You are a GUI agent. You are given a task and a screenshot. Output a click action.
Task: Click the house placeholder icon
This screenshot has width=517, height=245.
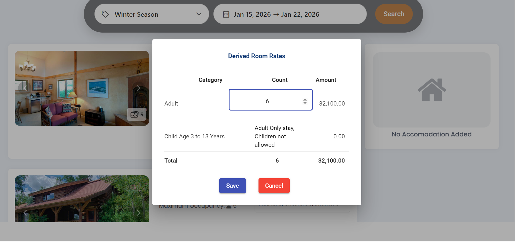(x=431, y=90)
